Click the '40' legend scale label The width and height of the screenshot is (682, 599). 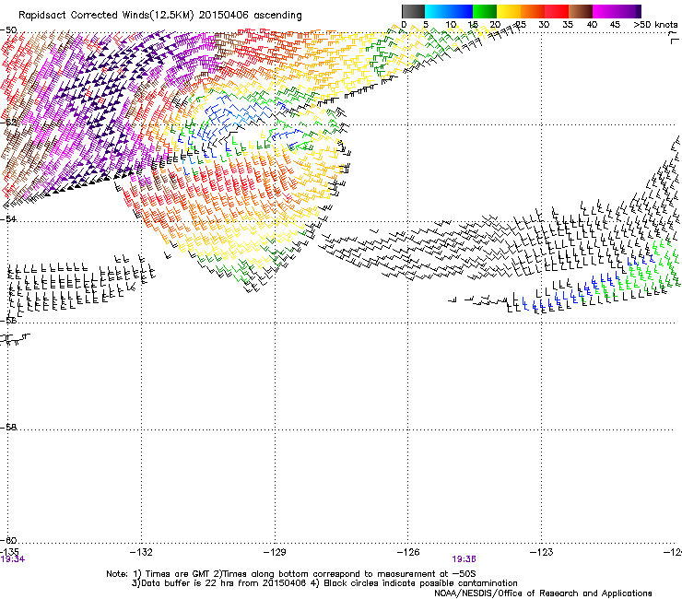pyautogui.click(x=592, y=25)
